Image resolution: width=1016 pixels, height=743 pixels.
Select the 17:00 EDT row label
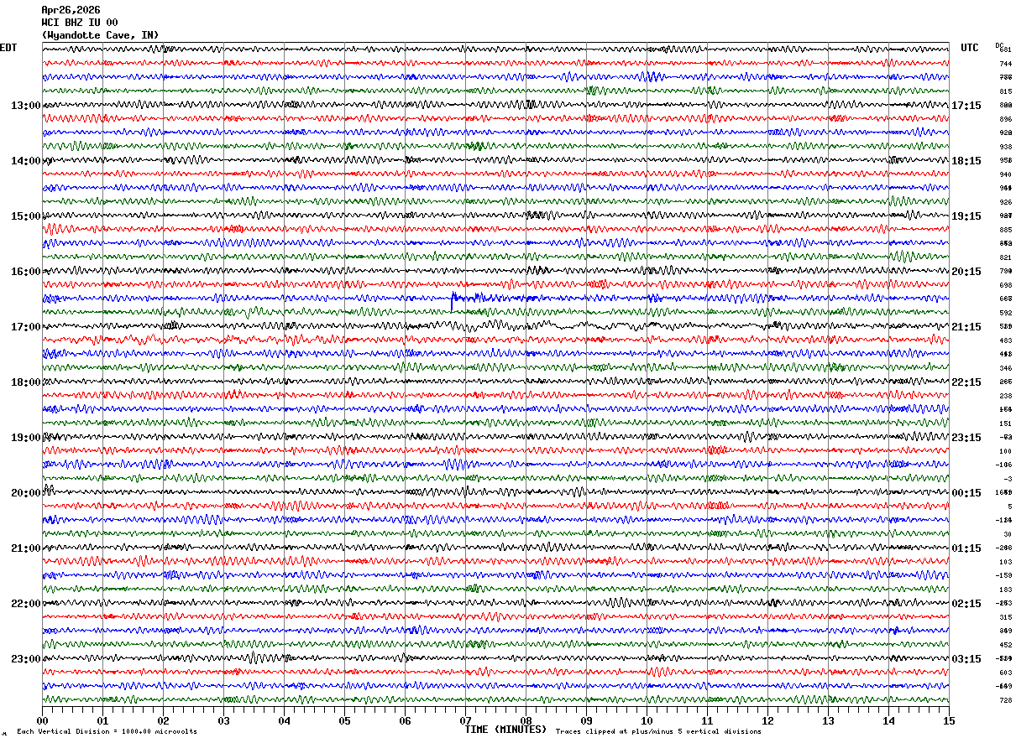[25, 327]
